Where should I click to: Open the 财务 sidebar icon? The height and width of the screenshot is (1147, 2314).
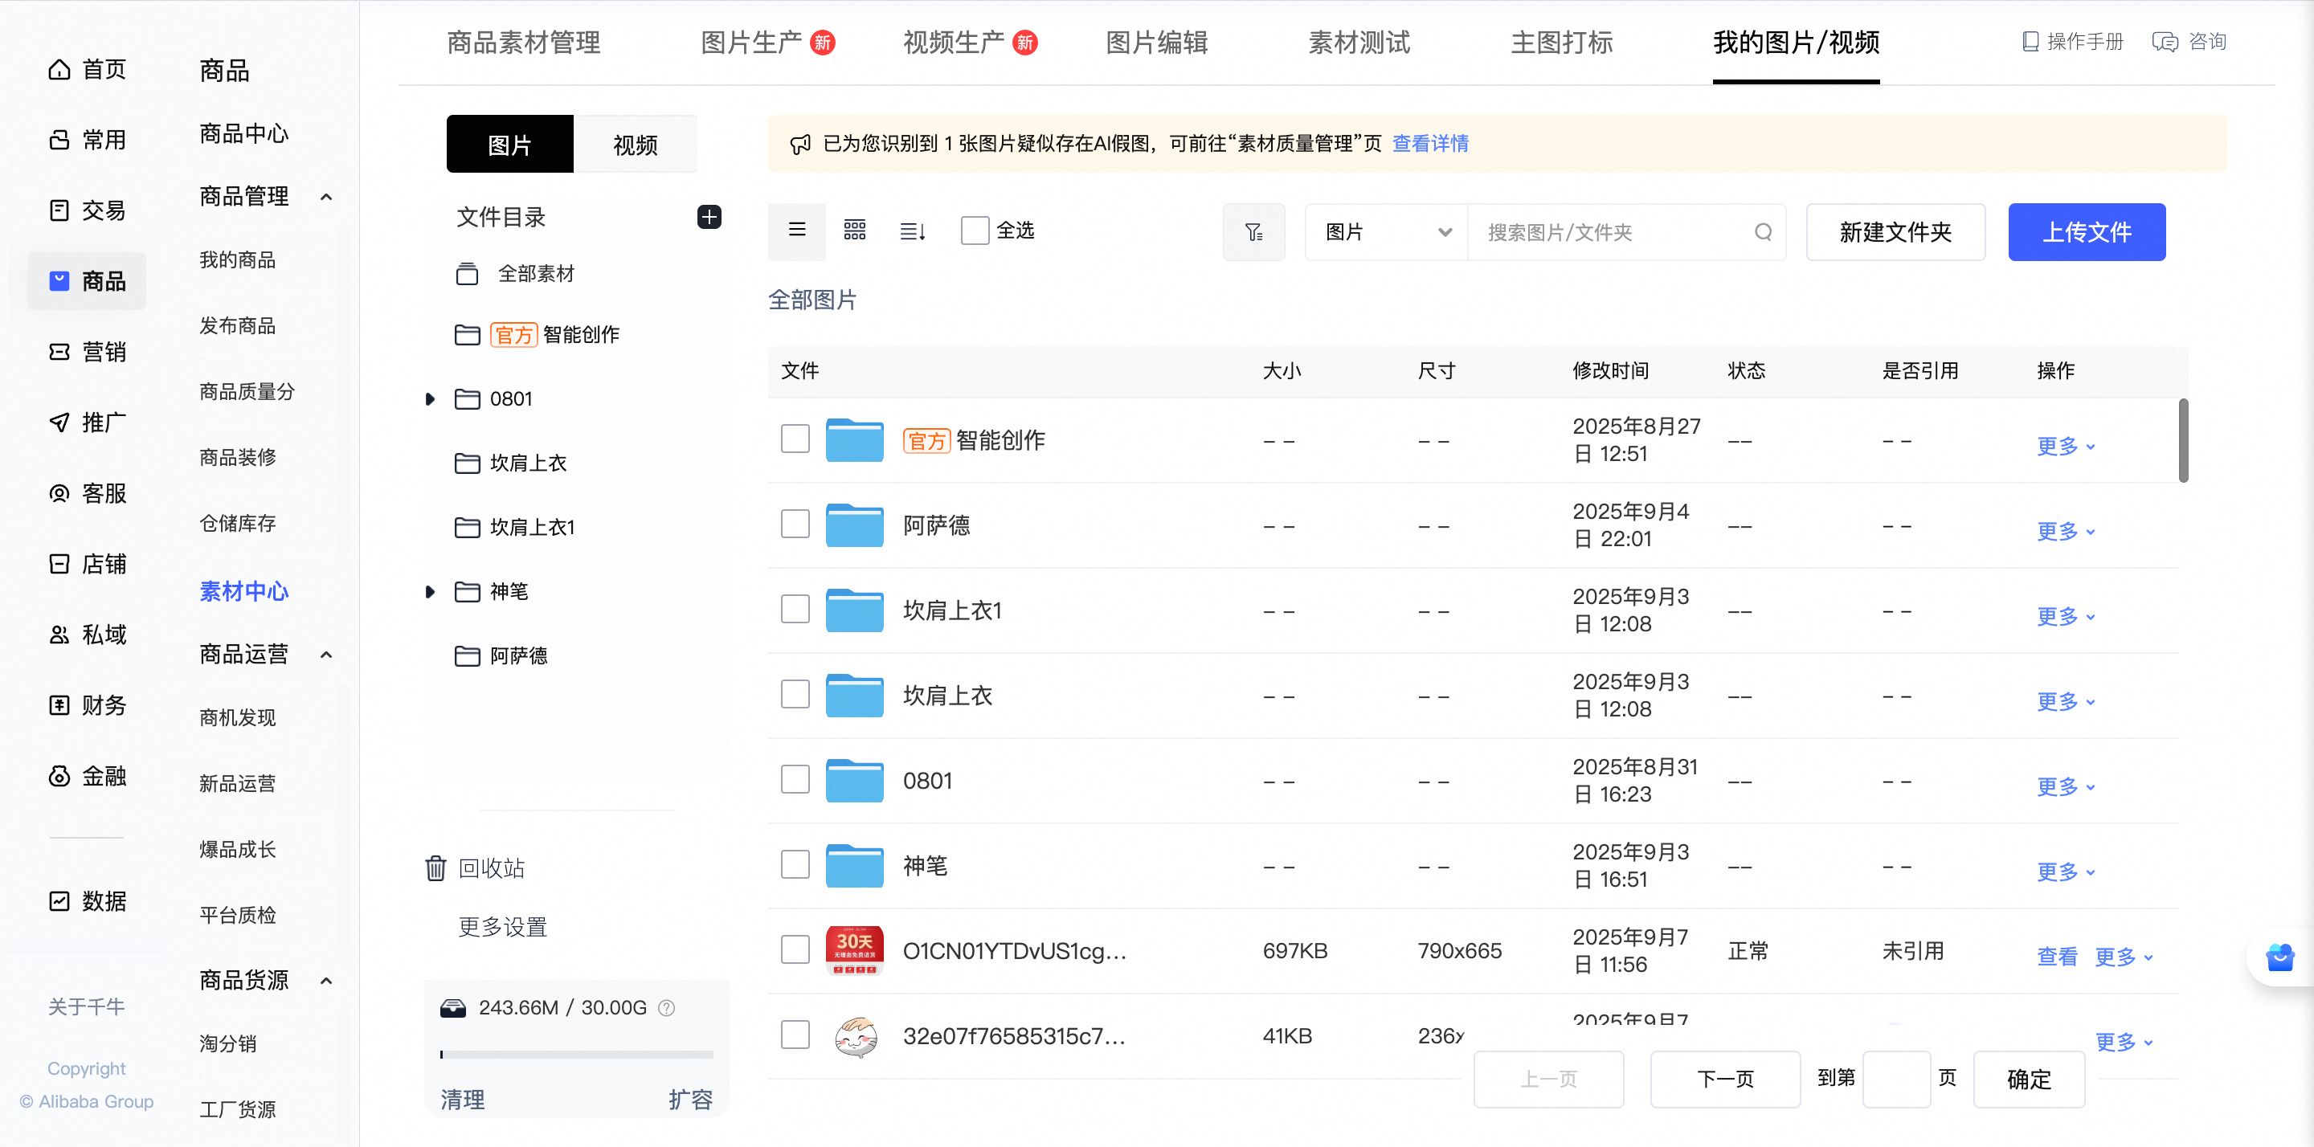59,705
